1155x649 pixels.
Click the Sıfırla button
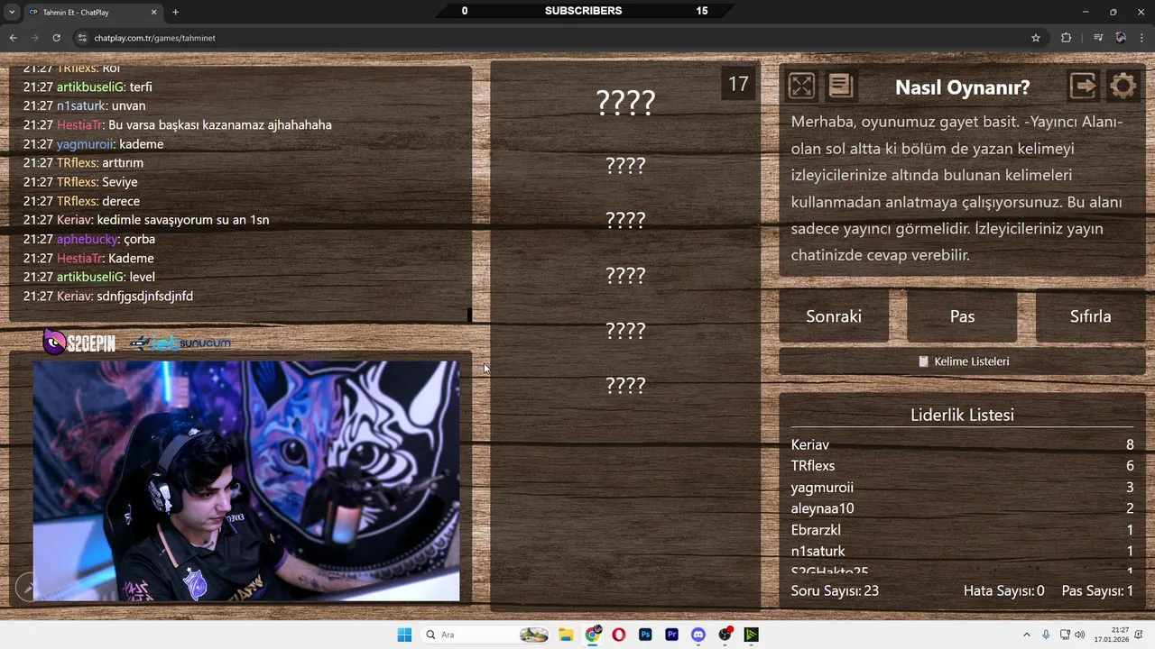(1090, 316)
